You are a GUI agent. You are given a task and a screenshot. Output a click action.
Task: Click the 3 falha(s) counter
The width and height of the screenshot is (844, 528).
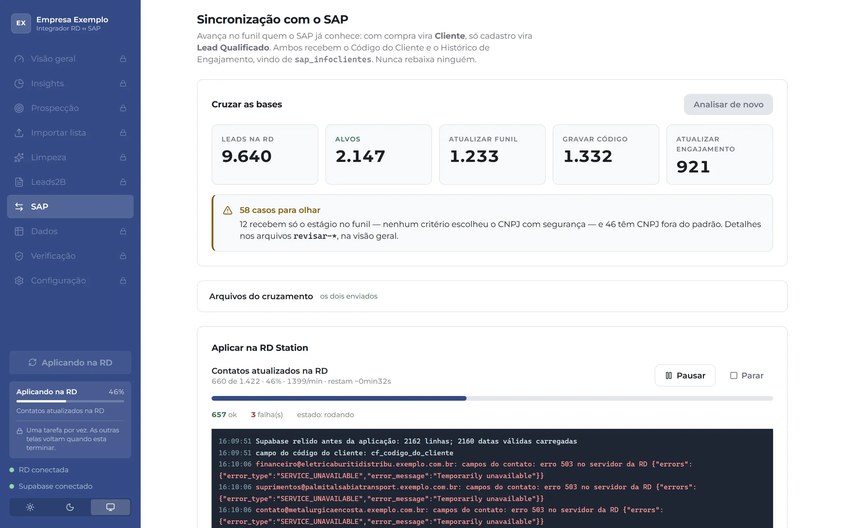click(x=267, y=415)
